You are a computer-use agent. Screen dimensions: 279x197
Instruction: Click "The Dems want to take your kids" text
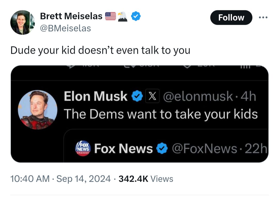point(160,113)
